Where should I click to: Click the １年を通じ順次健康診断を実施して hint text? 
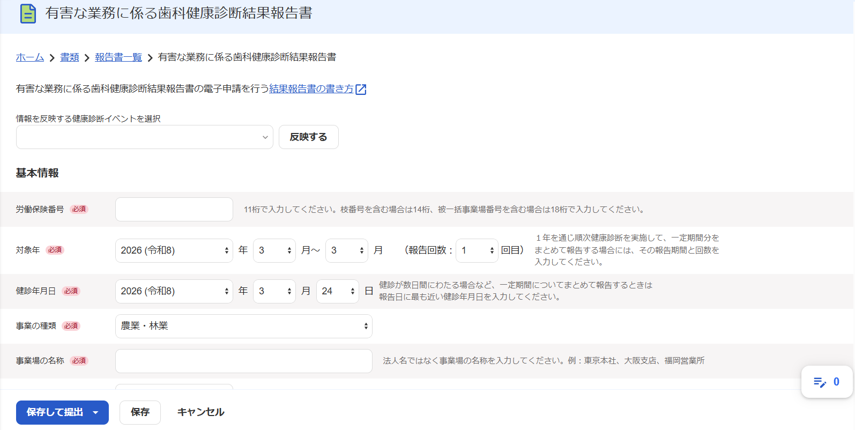(627, 250)
